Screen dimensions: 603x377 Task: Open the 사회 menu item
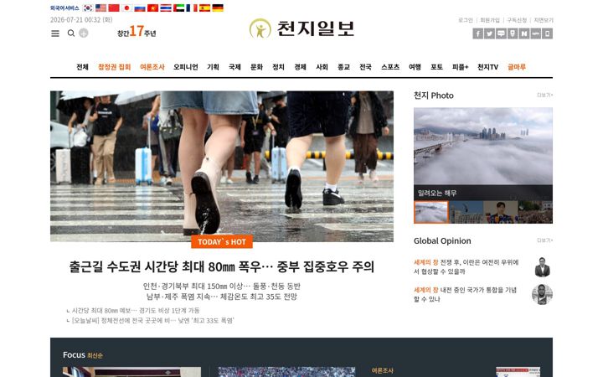322,67
